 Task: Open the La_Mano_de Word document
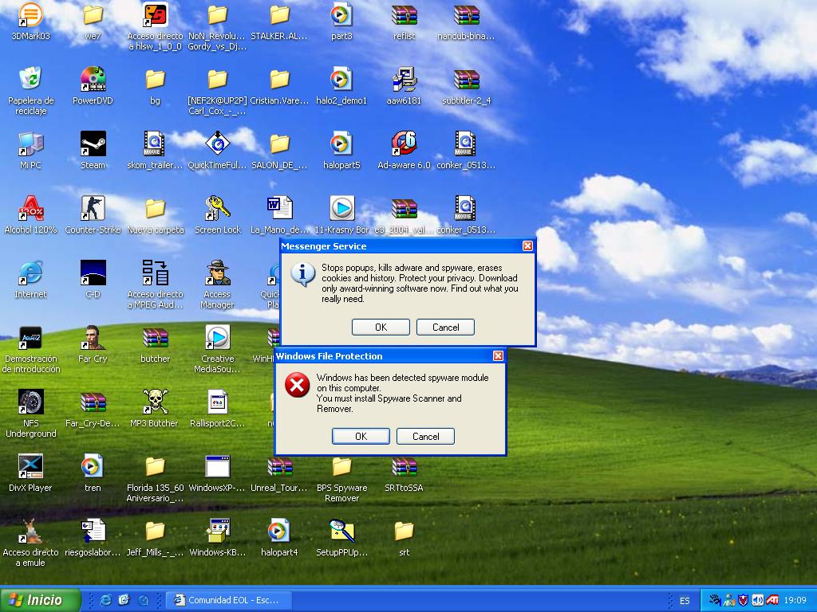pos(279,208)
